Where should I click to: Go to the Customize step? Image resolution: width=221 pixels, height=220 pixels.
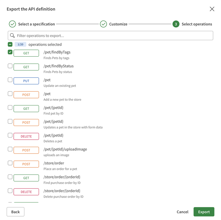(x=118, y=24)
